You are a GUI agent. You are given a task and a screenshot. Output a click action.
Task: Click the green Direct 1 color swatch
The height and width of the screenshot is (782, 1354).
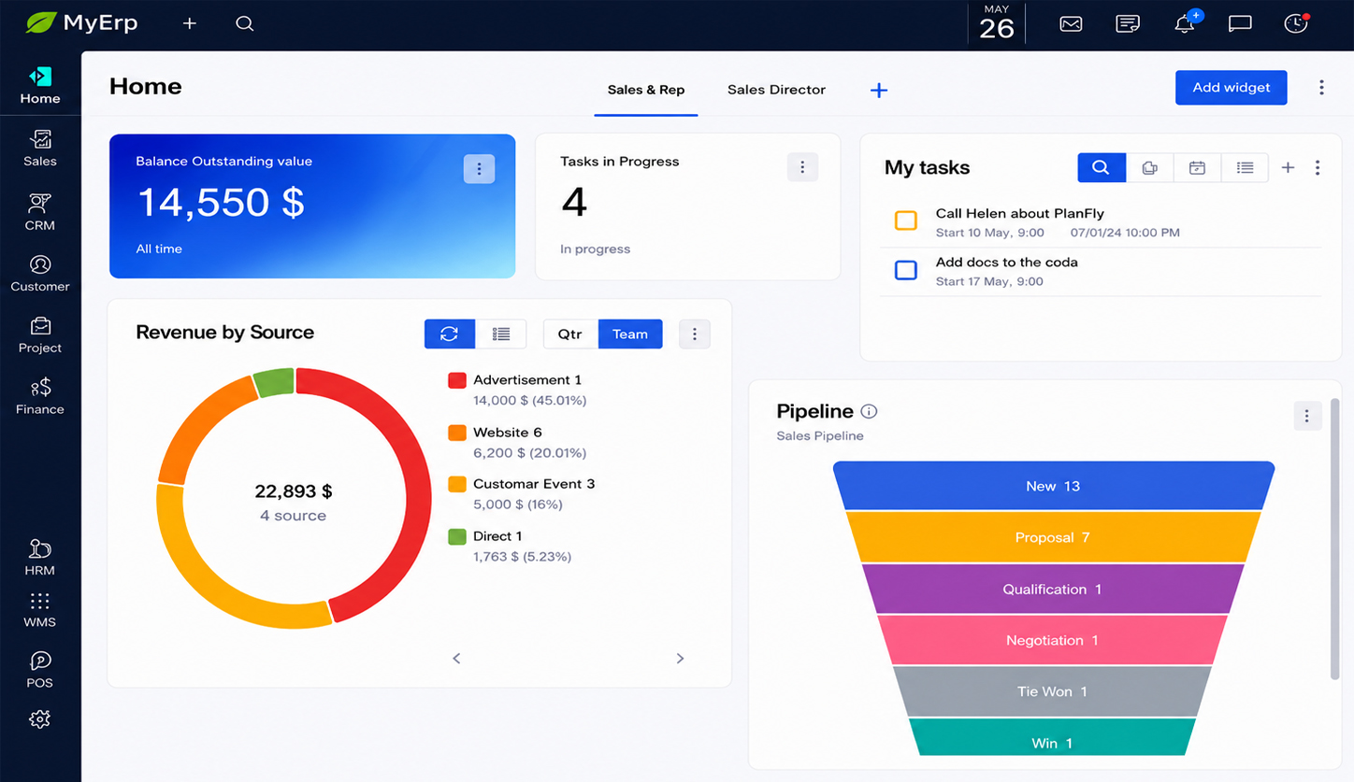(457, 536)
